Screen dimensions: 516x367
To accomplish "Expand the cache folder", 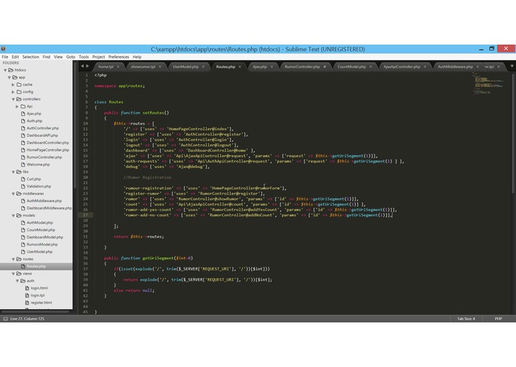I will point(13,85).
